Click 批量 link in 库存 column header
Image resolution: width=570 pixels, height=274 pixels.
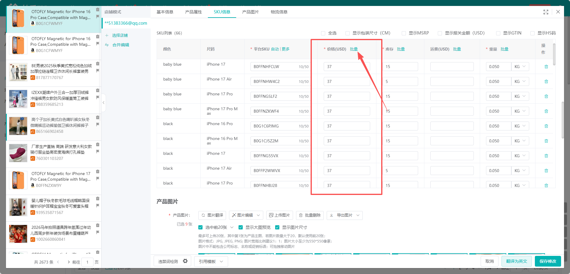coord(401,49)
